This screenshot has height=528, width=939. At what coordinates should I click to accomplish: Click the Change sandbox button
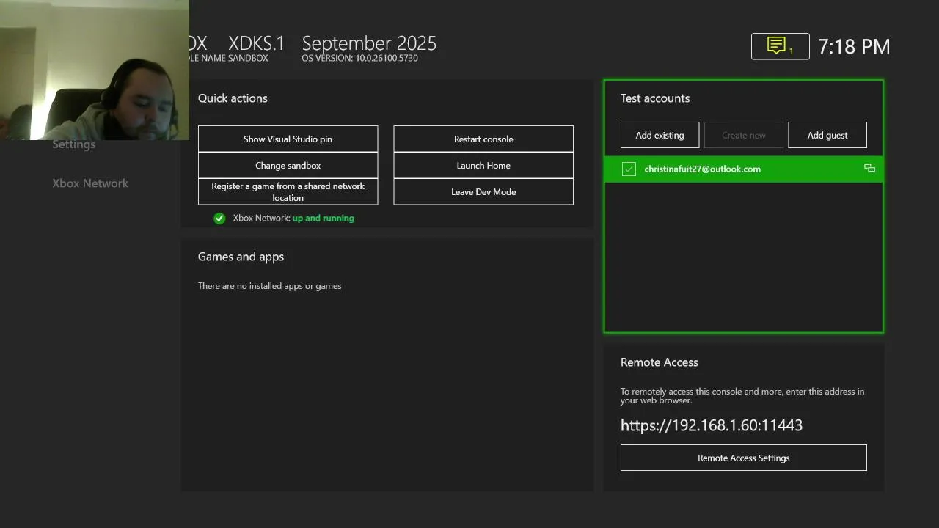(288, 166)
